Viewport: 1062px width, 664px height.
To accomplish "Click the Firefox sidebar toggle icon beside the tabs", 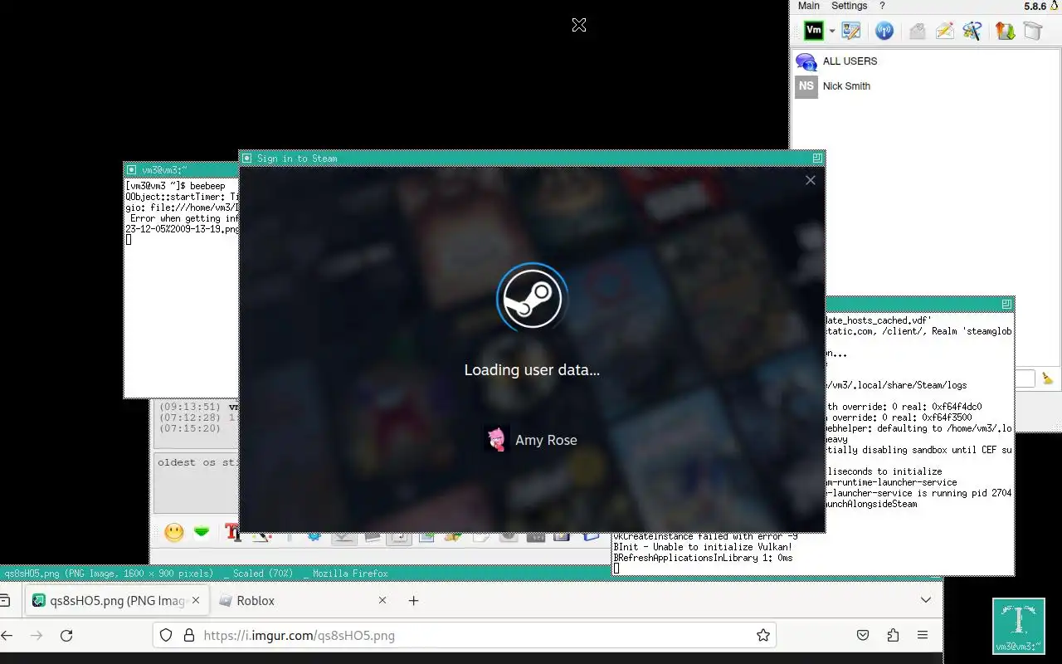I will (x=4, y=600).
